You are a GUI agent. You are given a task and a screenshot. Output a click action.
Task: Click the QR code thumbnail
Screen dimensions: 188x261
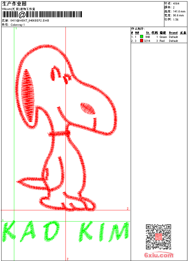pos(159,237)
